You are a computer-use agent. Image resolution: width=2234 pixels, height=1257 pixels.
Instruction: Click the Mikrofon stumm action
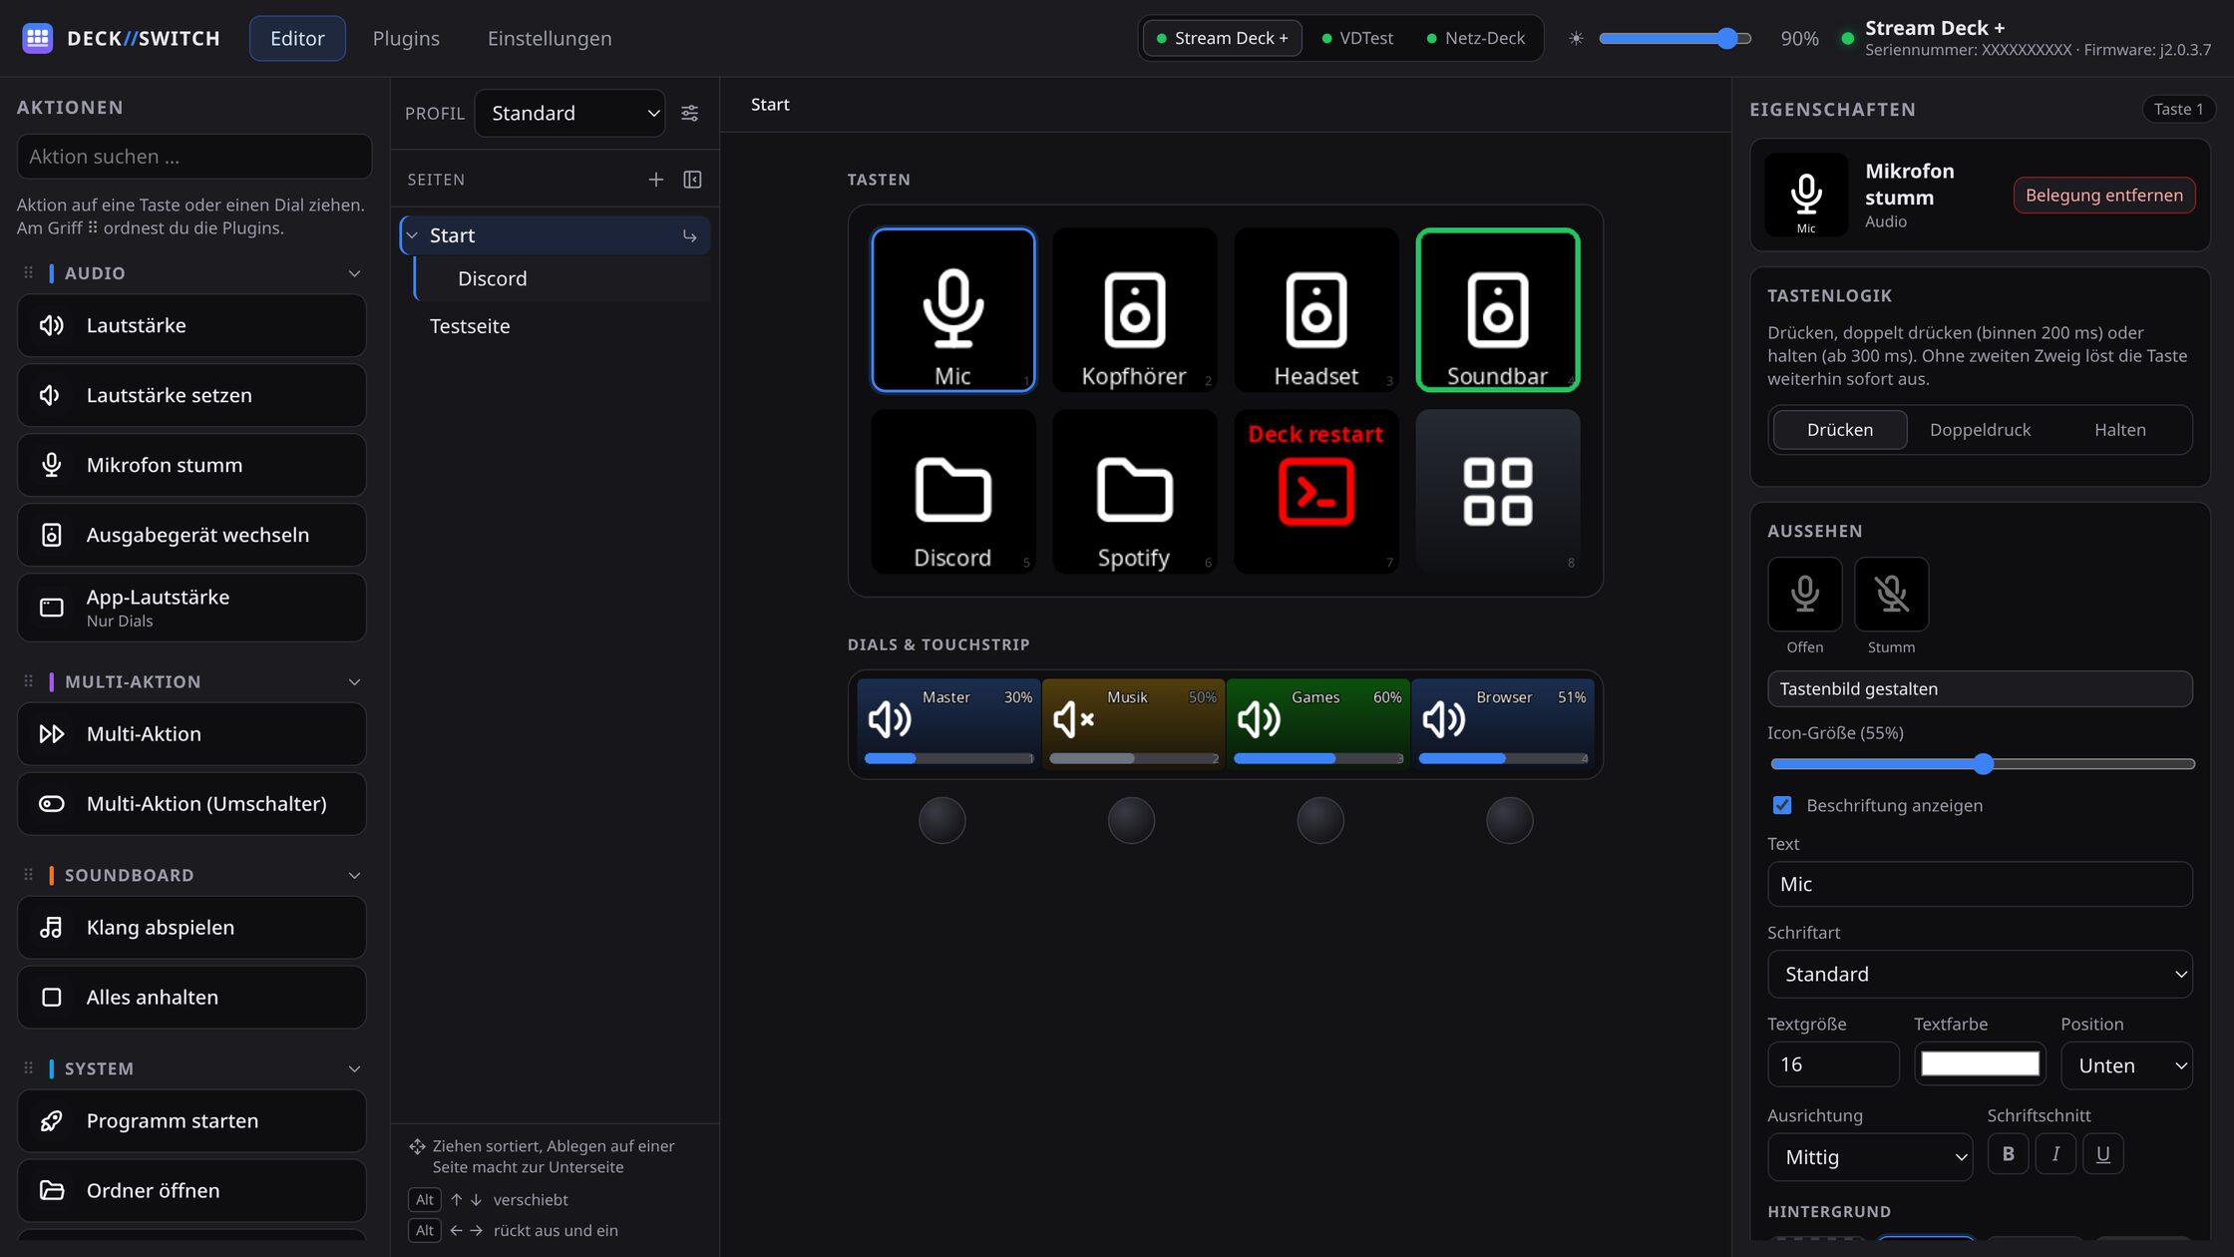point(191,465)
